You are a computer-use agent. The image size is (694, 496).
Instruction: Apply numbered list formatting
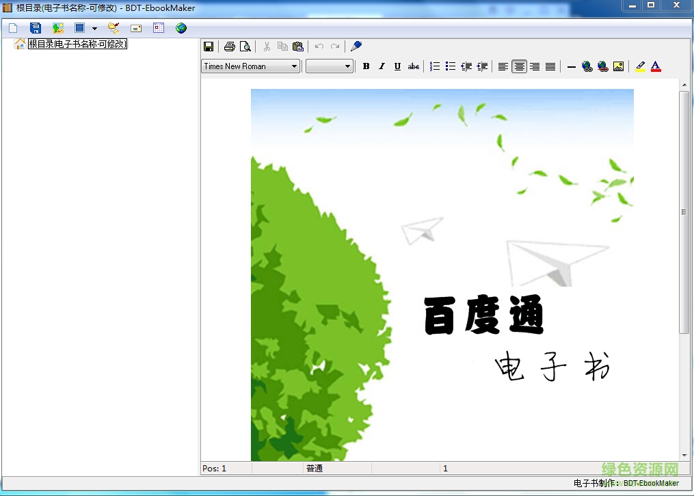coord(434,66)
